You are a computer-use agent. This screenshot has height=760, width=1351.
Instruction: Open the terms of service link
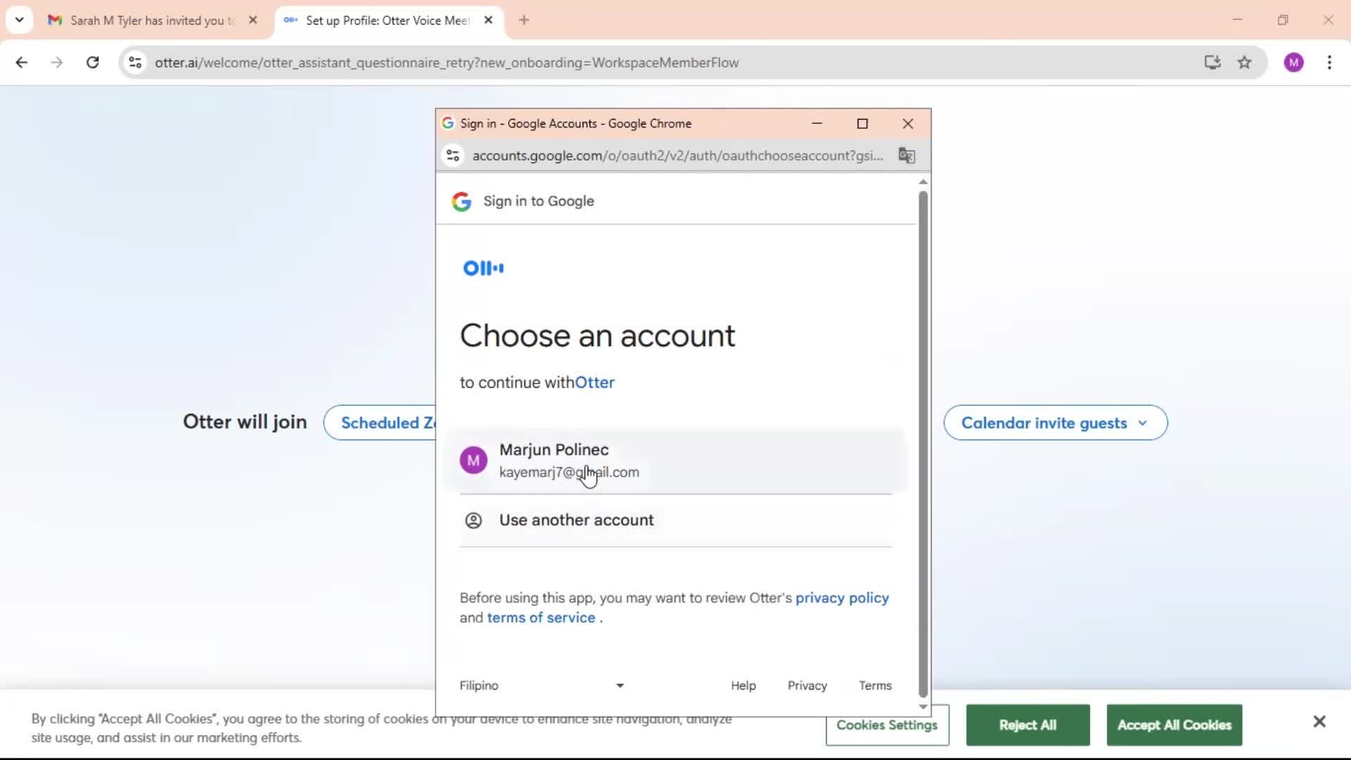click(541, 617)
